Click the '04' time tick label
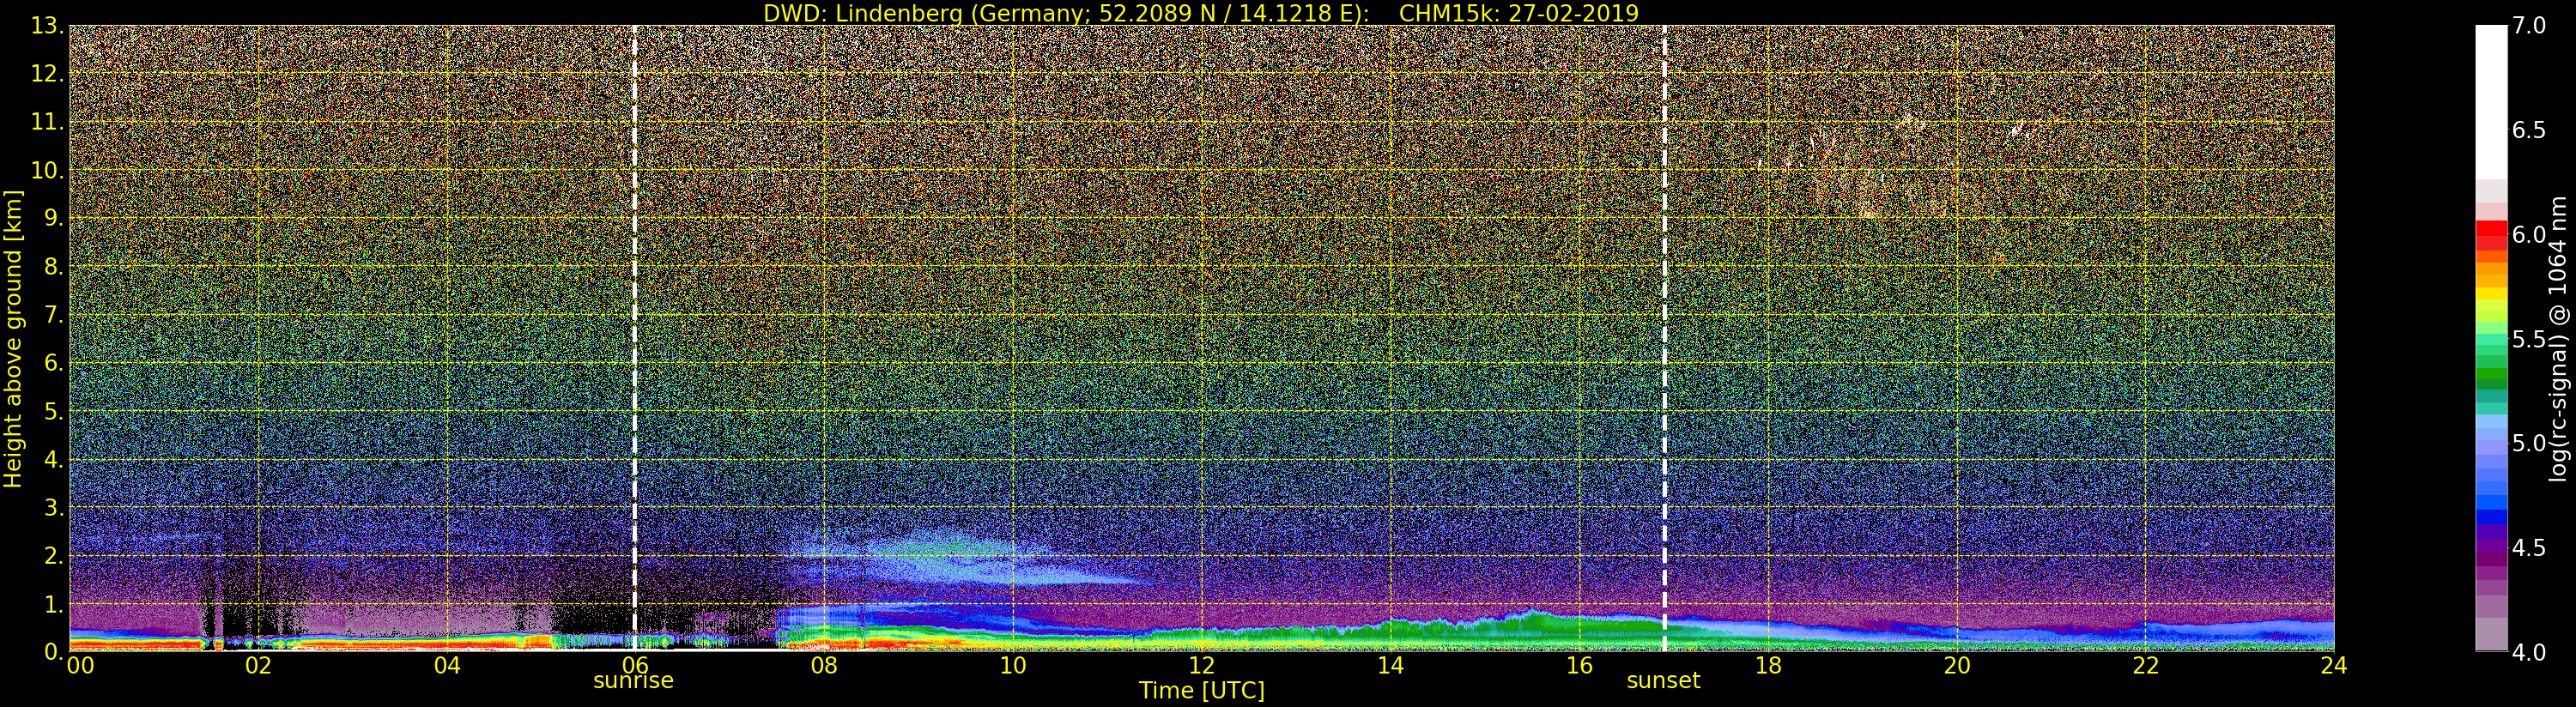This screenshot has width=2576, height=707. click(x=447, y=665)
